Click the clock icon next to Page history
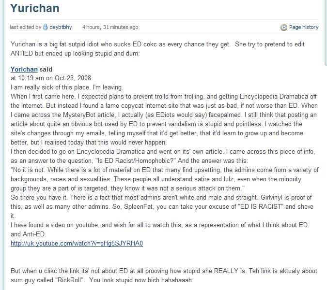327x290 pixels. (284, 28)
